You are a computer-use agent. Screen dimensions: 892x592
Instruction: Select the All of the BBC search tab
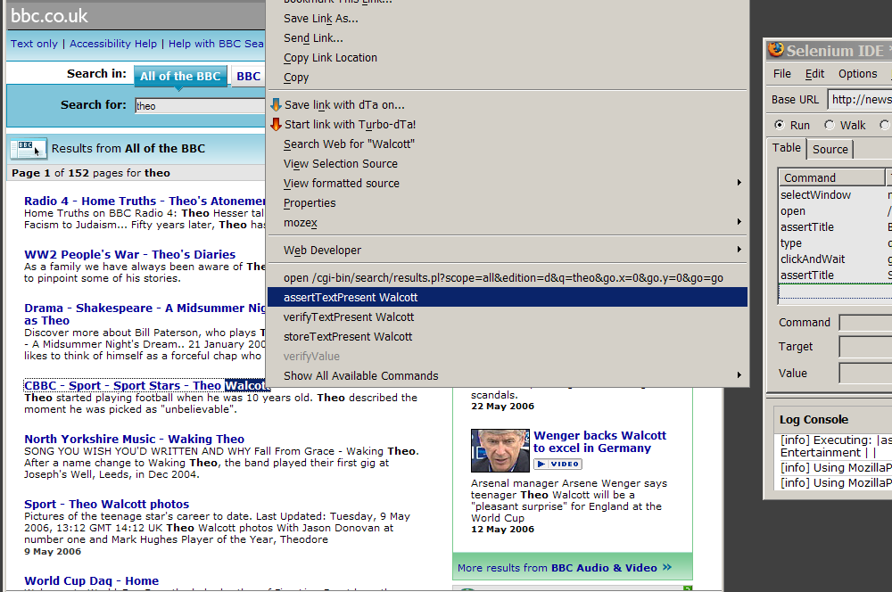click(180, 76)
